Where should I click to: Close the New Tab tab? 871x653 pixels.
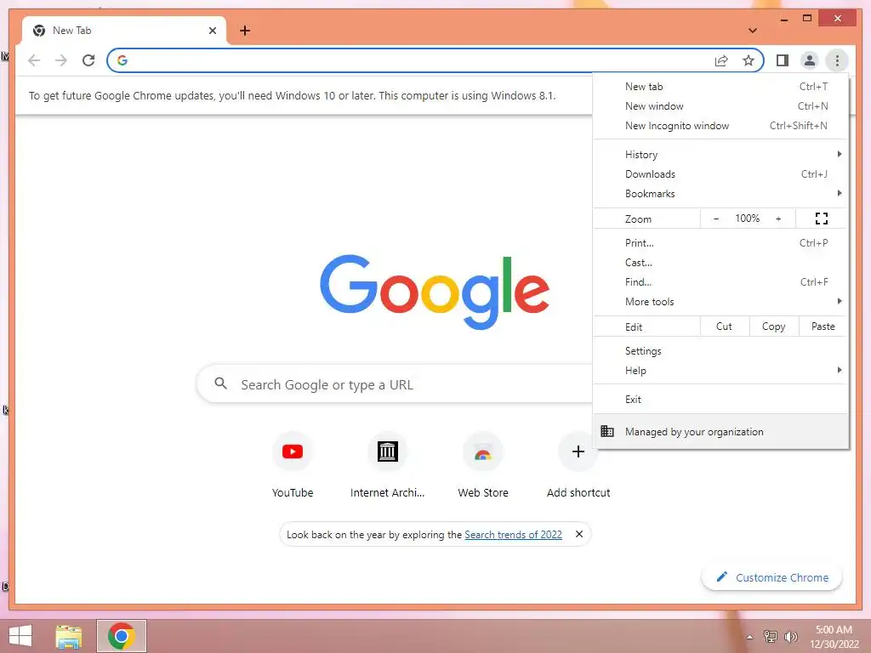pos(212,31)
